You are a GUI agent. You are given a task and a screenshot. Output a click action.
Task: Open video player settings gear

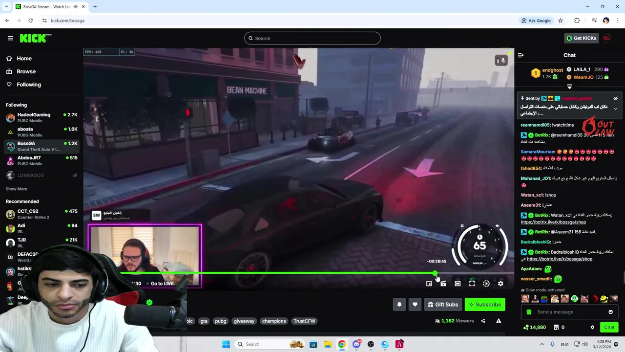pos(500,284)
